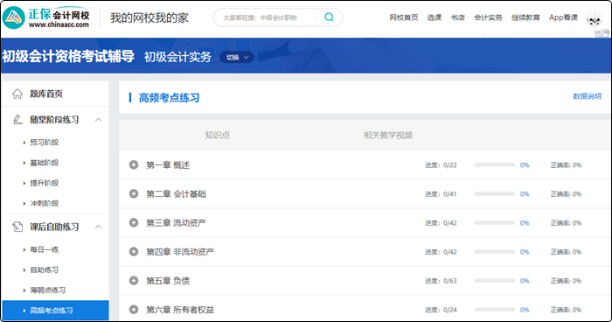Click 进度: 0/41 for 第二章

pos(441,194)
